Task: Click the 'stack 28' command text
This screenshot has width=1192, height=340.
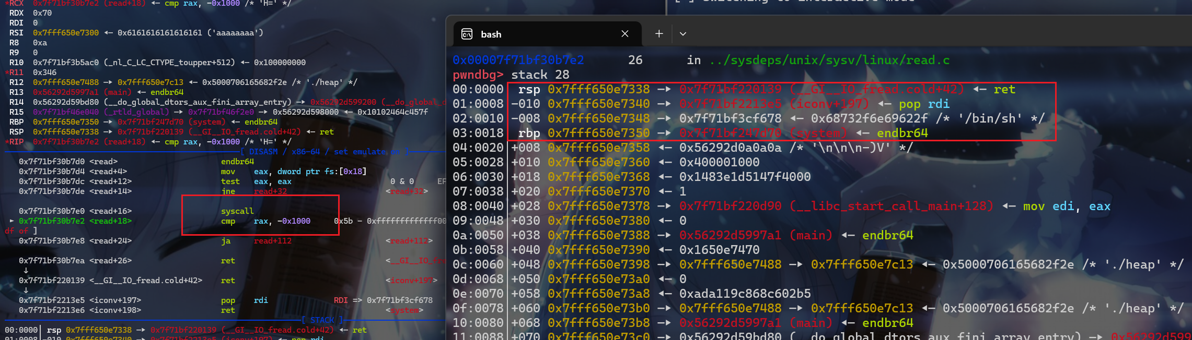Action: click(540, 75)
